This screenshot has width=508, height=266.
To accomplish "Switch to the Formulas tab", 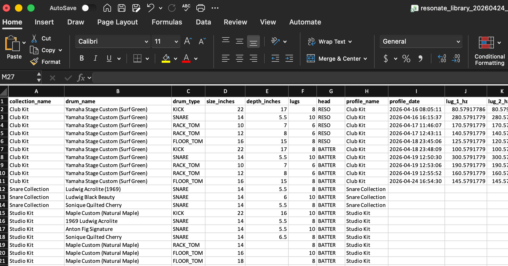I will tap(167, 22).
